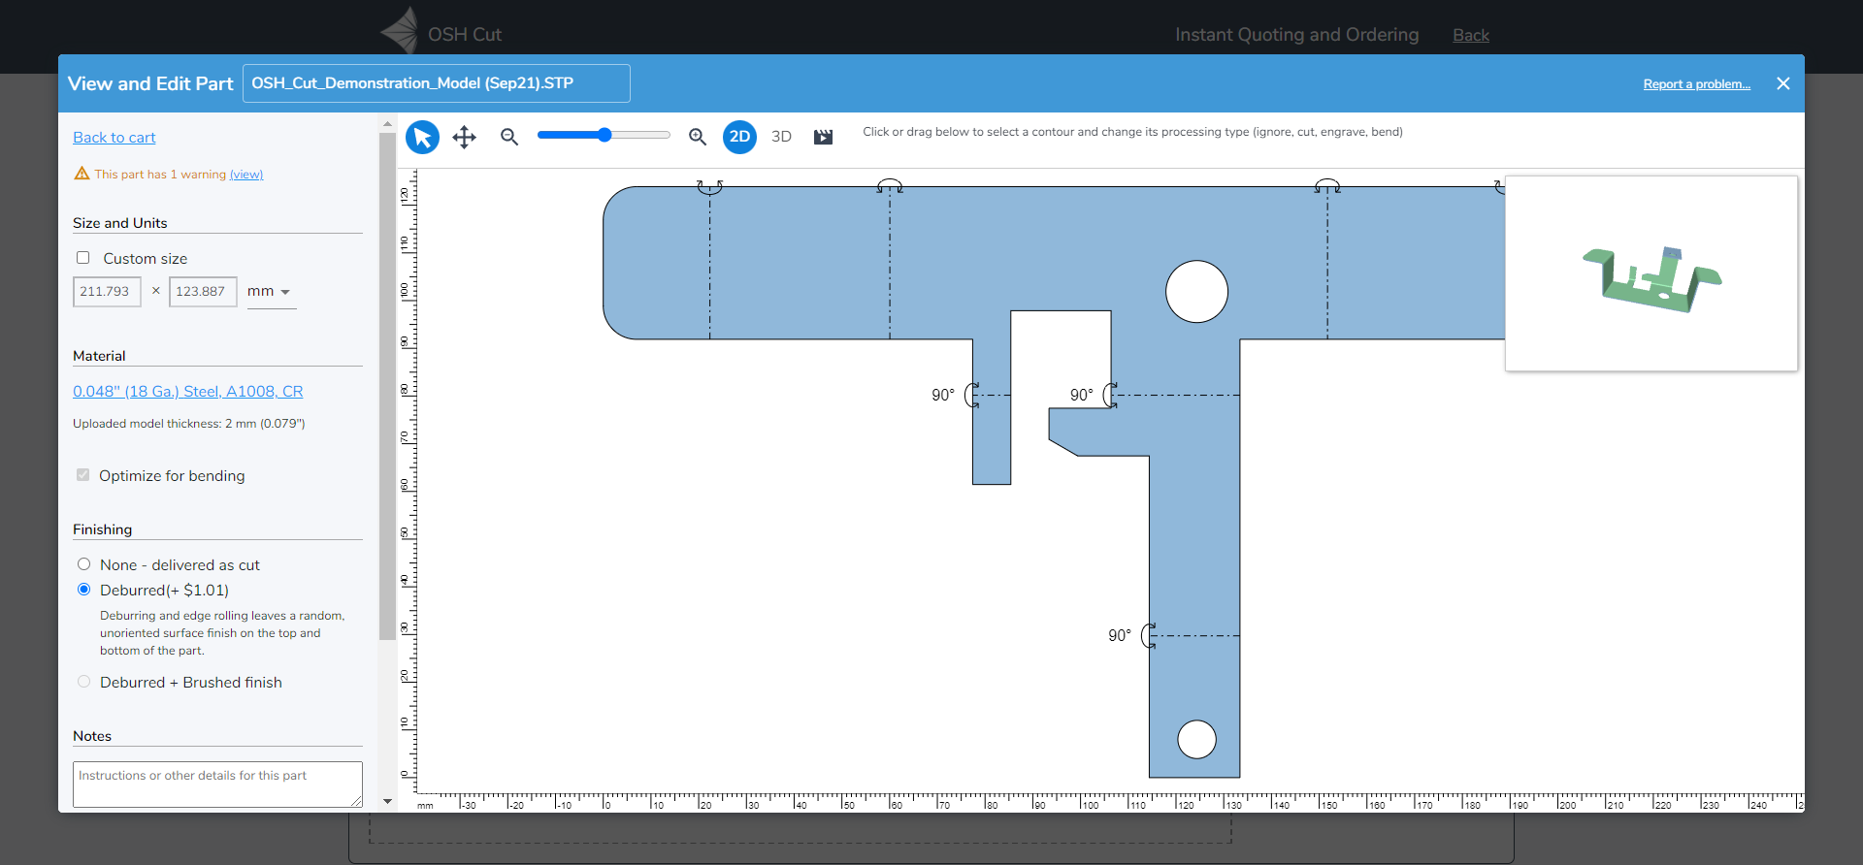The height and width of the screenshot is (865, 1863).
Task: Play the bend animation clapperboard icon
Action: (x=823, y=137)
